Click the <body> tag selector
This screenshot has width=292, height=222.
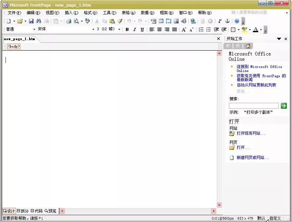[x=14, y=46]
